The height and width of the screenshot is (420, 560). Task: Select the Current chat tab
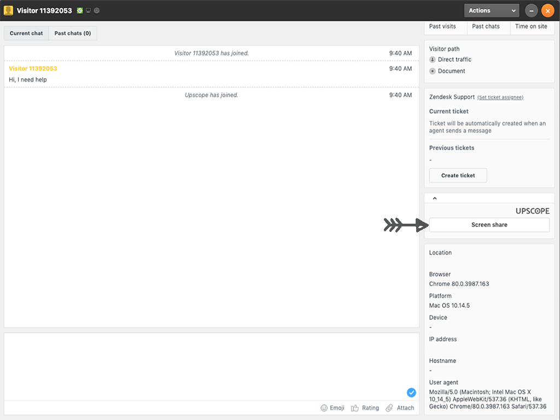tap(26, 33)
